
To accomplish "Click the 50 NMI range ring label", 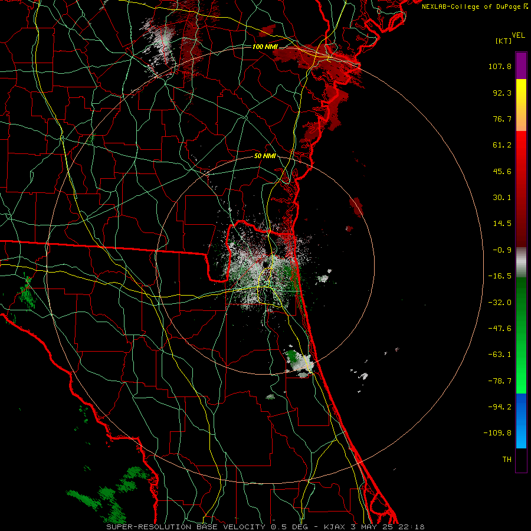I will click(265, 156).
